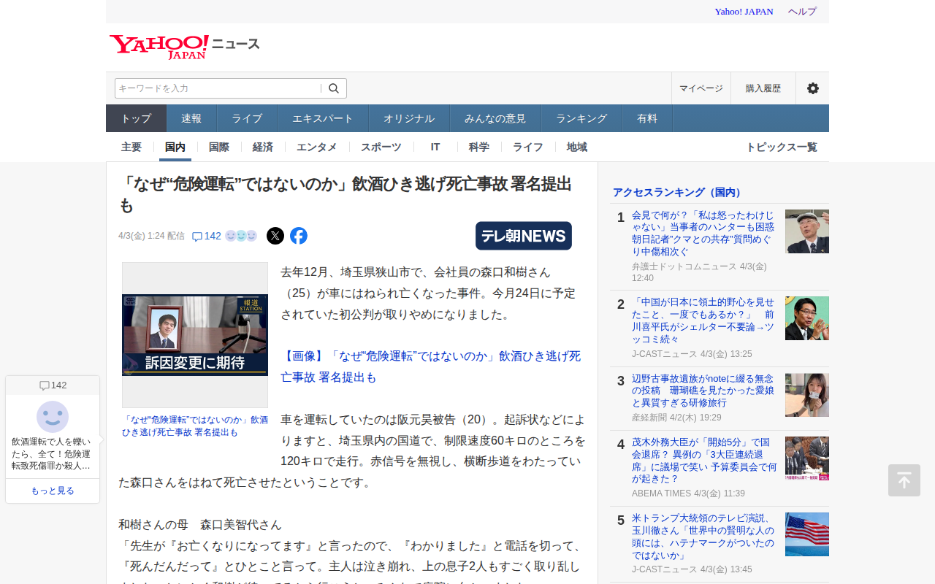
Task: Click the ヘルプ link at top
Action: [x=802, y=12]
